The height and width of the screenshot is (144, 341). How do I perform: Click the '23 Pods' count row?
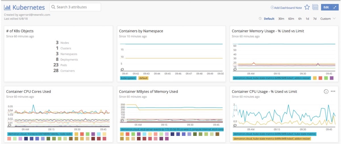click(60, 65)
